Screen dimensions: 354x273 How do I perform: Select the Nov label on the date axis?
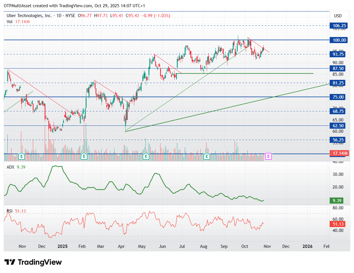pyautogui.click(x=22, y=246)
